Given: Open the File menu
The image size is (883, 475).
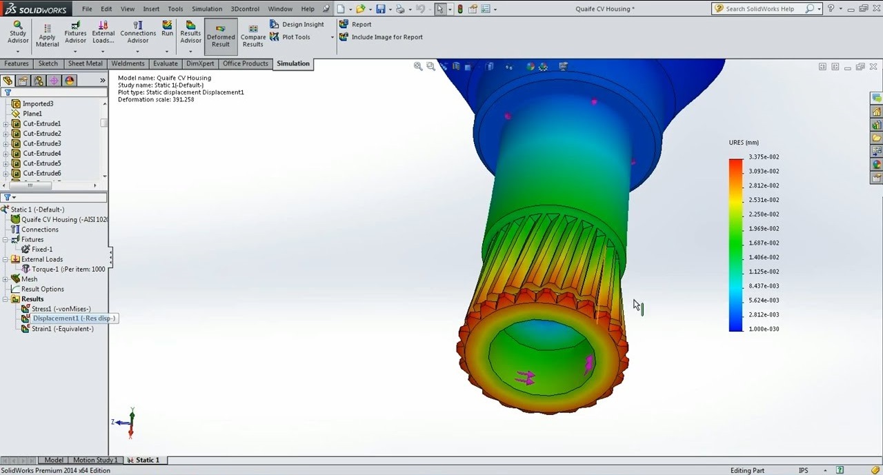Looking at the screenshot, I should click(87, 9).
